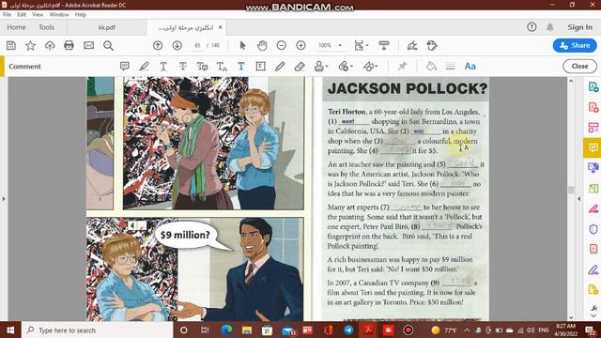This screenshot has width=601, height=338.
Task: Open the line thickness option
Action: [451, 67]
